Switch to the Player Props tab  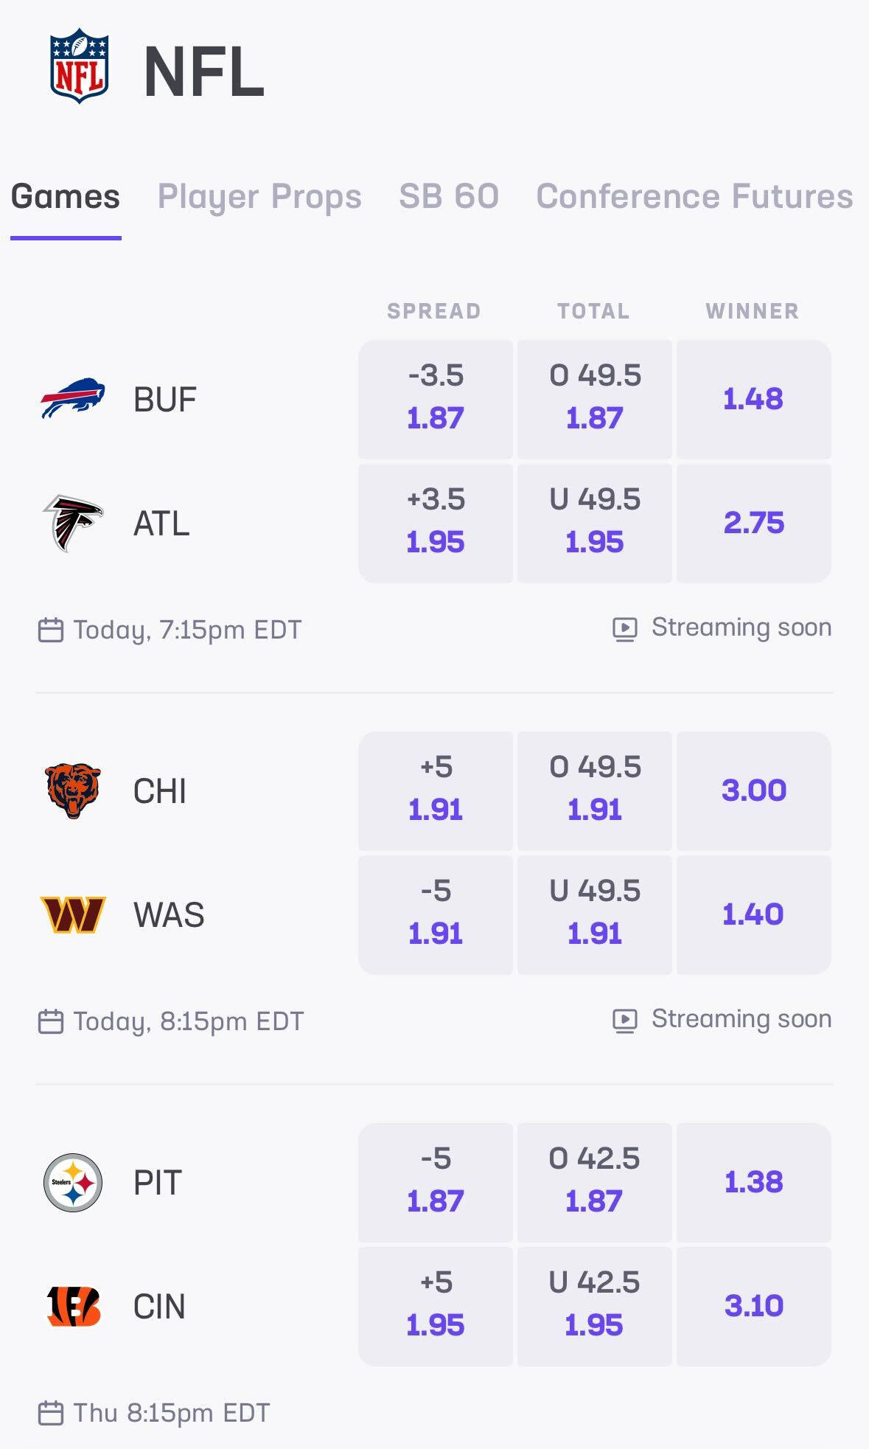(x=261, y=196)
